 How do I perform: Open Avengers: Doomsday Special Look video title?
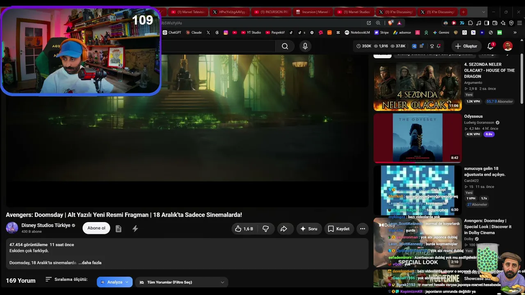coord(488,227)
